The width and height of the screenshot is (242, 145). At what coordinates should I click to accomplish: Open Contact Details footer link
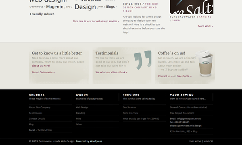coord(37,119)
